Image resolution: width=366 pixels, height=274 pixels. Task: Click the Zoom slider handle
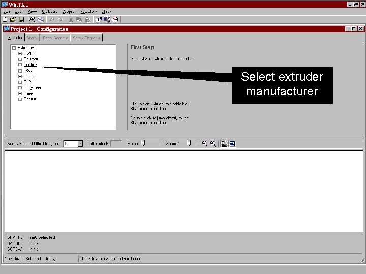point(190,143)
